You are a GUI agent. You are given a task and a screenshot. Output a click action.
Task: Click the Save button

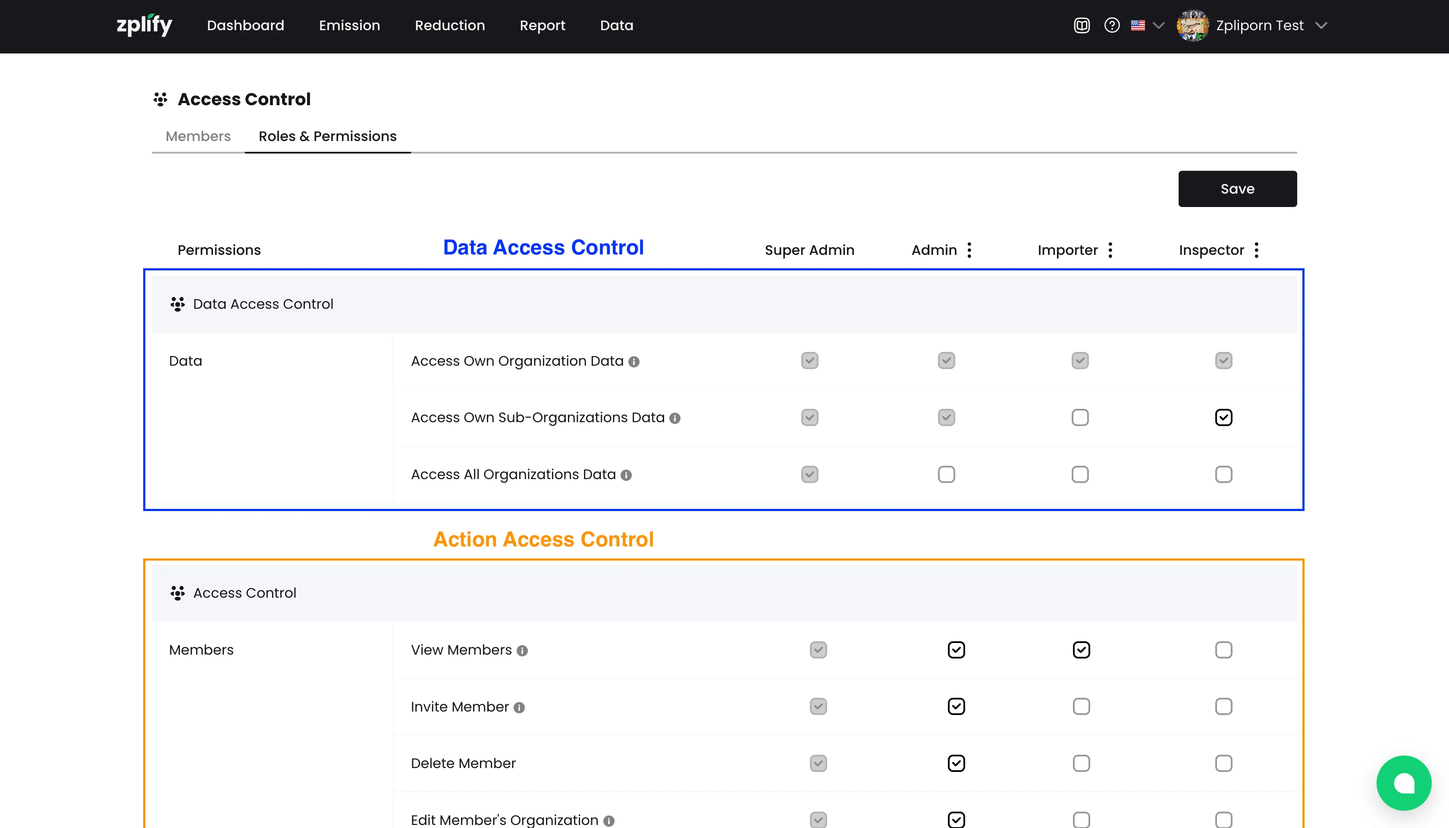pyautogui.click(x=1237, y=189)
